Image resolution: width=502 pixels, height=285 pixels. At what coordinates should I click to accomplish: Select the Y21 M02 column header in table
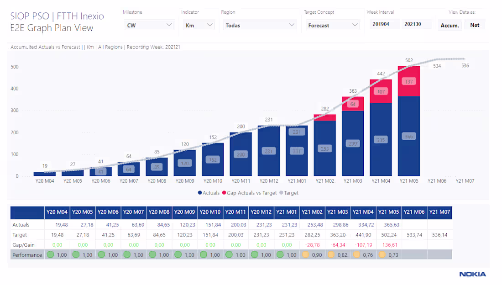312,212
